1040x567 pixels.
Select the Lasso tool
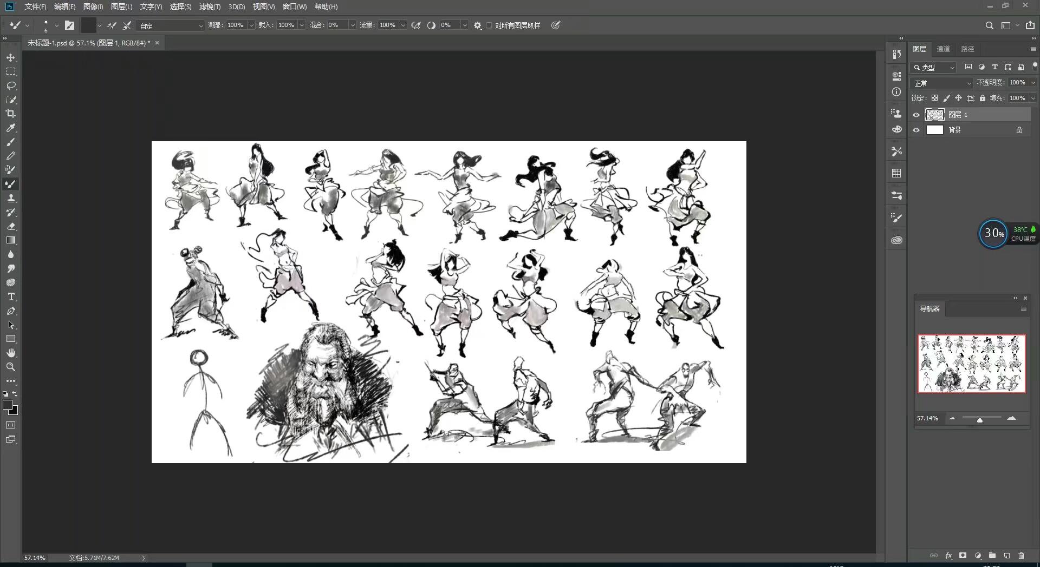click(11, 85)
